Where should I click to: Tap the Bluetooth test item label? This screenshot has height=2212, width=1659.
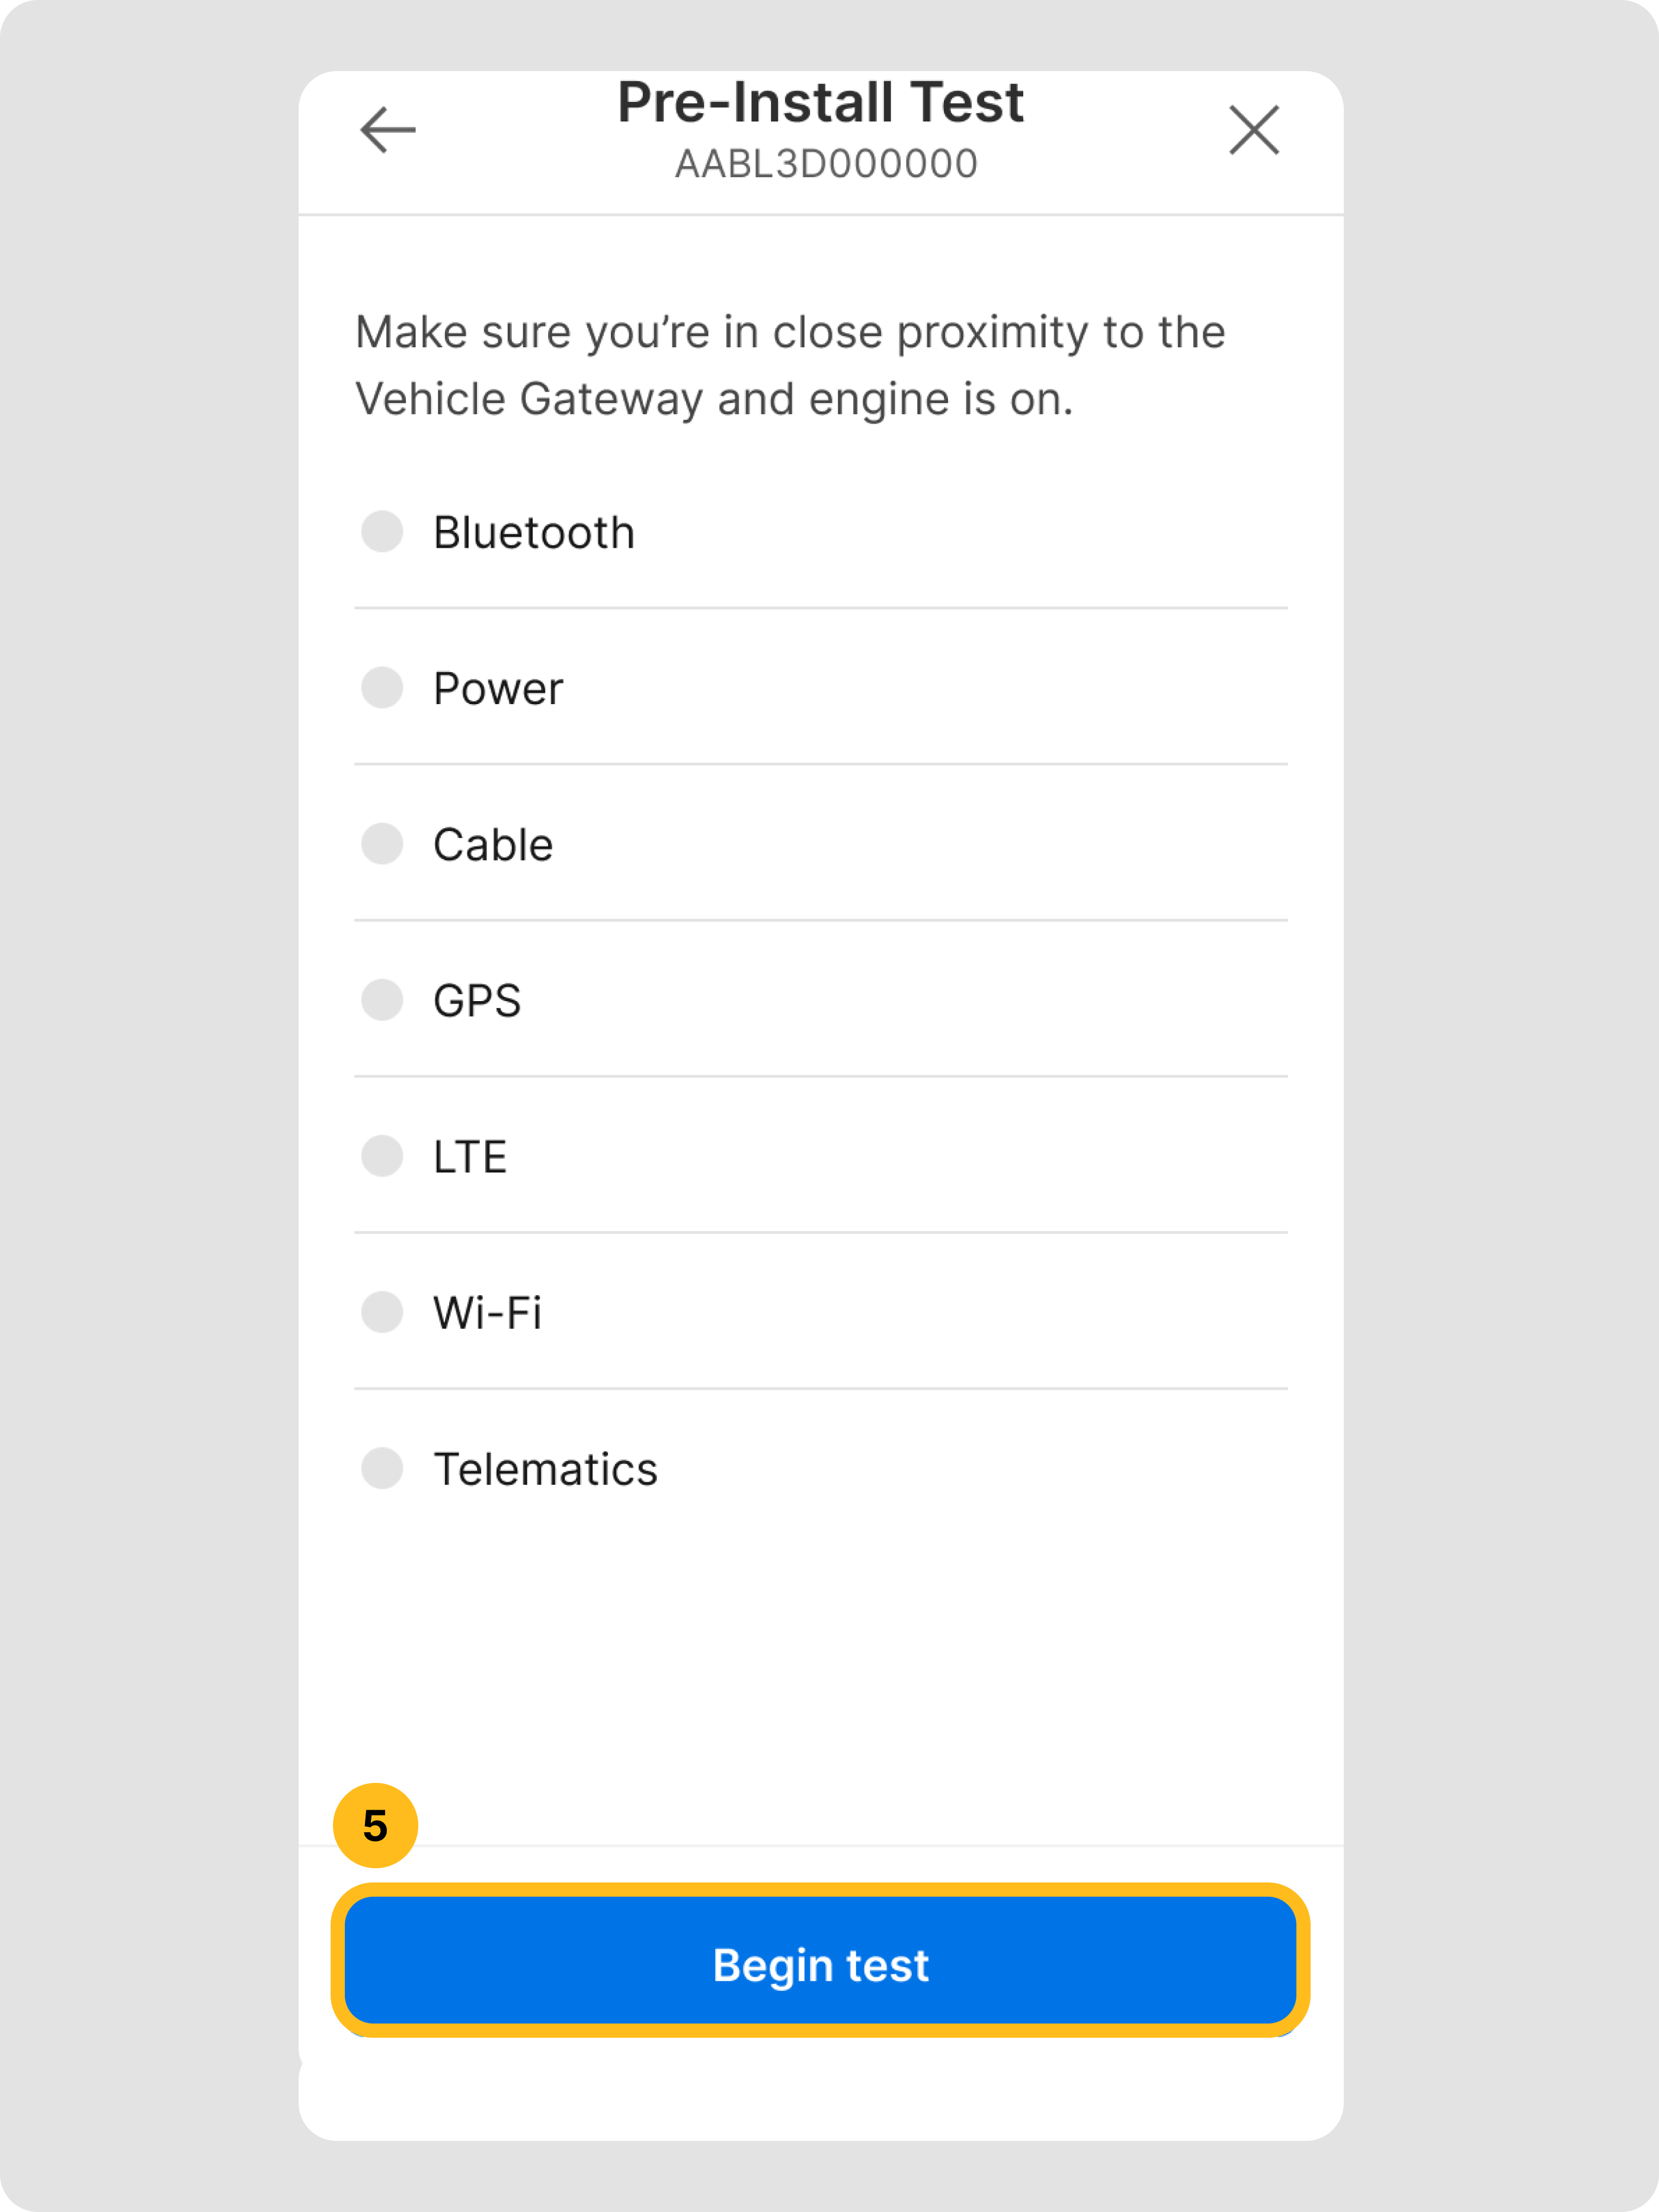pos(534,533)
